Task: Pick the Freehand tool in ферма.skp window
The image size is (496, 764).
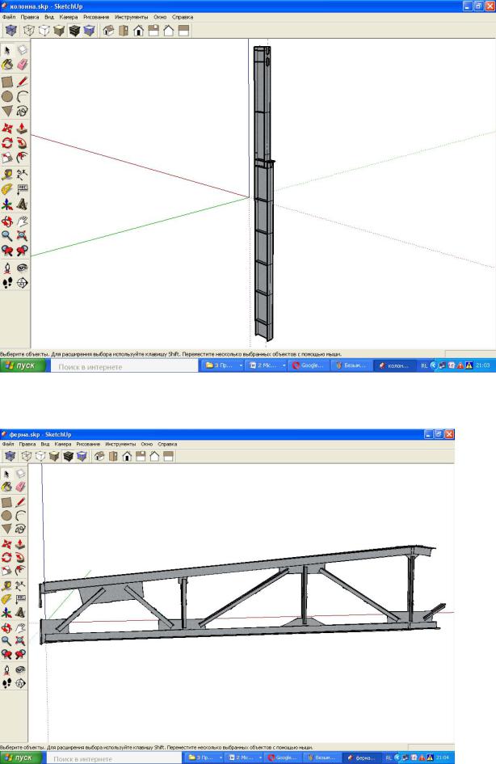Action: (20, 529)
